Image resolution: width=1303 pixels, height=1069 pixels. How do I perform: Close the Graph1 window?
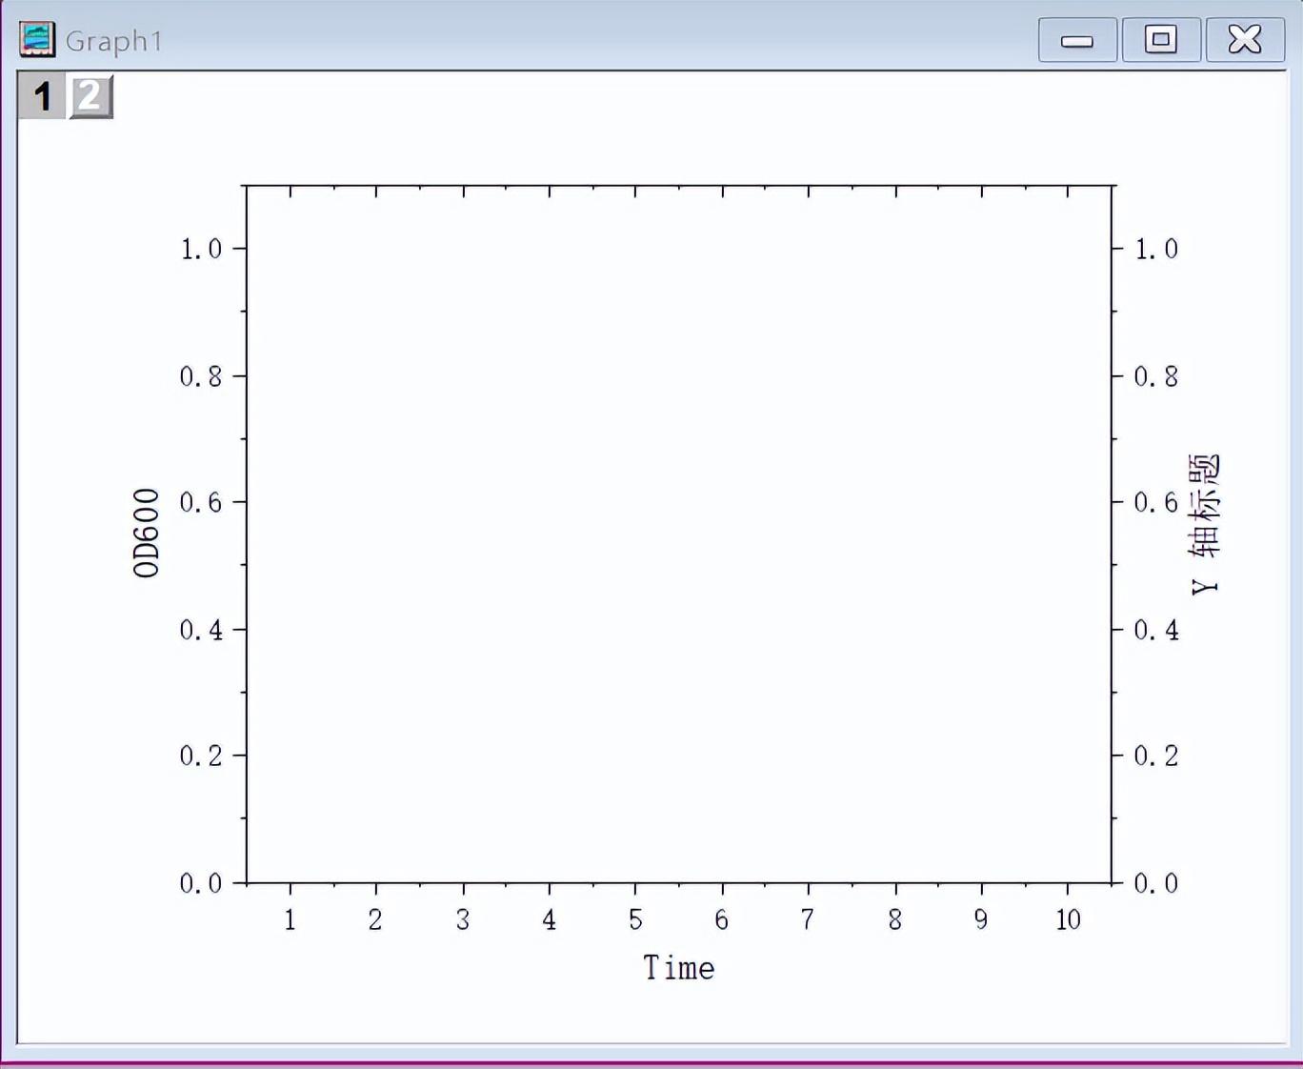(x=1245, y=40)
